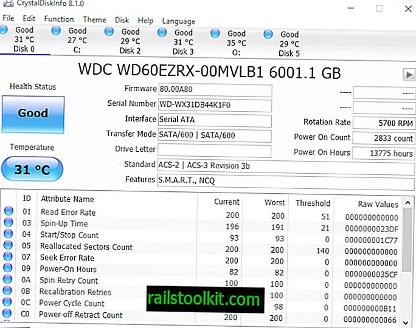This screenshot has height=328, width=416.
Task: Select the Read Error Rate row text
Action: 68,212
